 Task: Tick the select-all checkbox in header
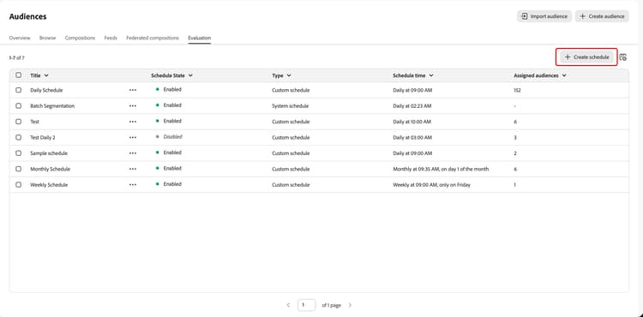[x=19, y=75]
